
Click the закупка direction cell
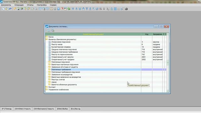[157, 42]
